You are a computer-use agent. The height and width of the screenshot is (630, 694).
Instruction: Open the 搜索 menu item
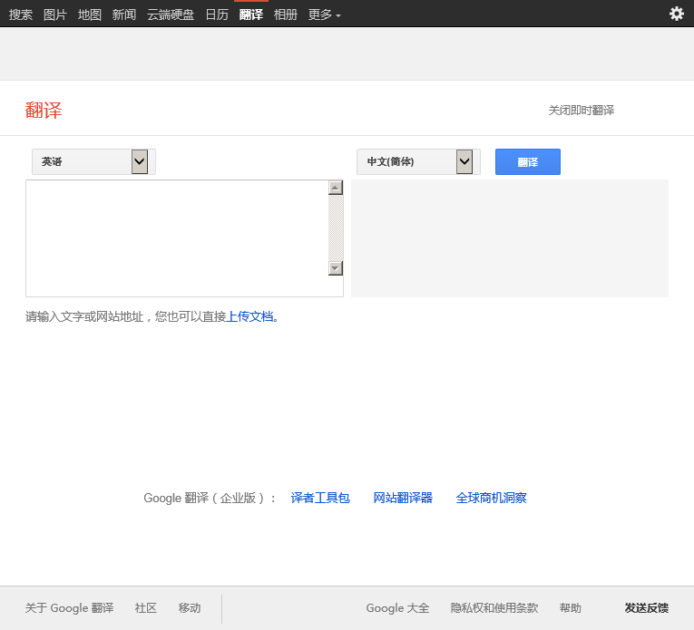tap(21, 15)
